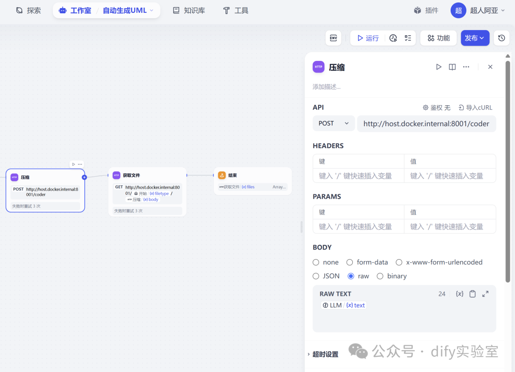Go to the 工作室 tab

tap(76, 10)
